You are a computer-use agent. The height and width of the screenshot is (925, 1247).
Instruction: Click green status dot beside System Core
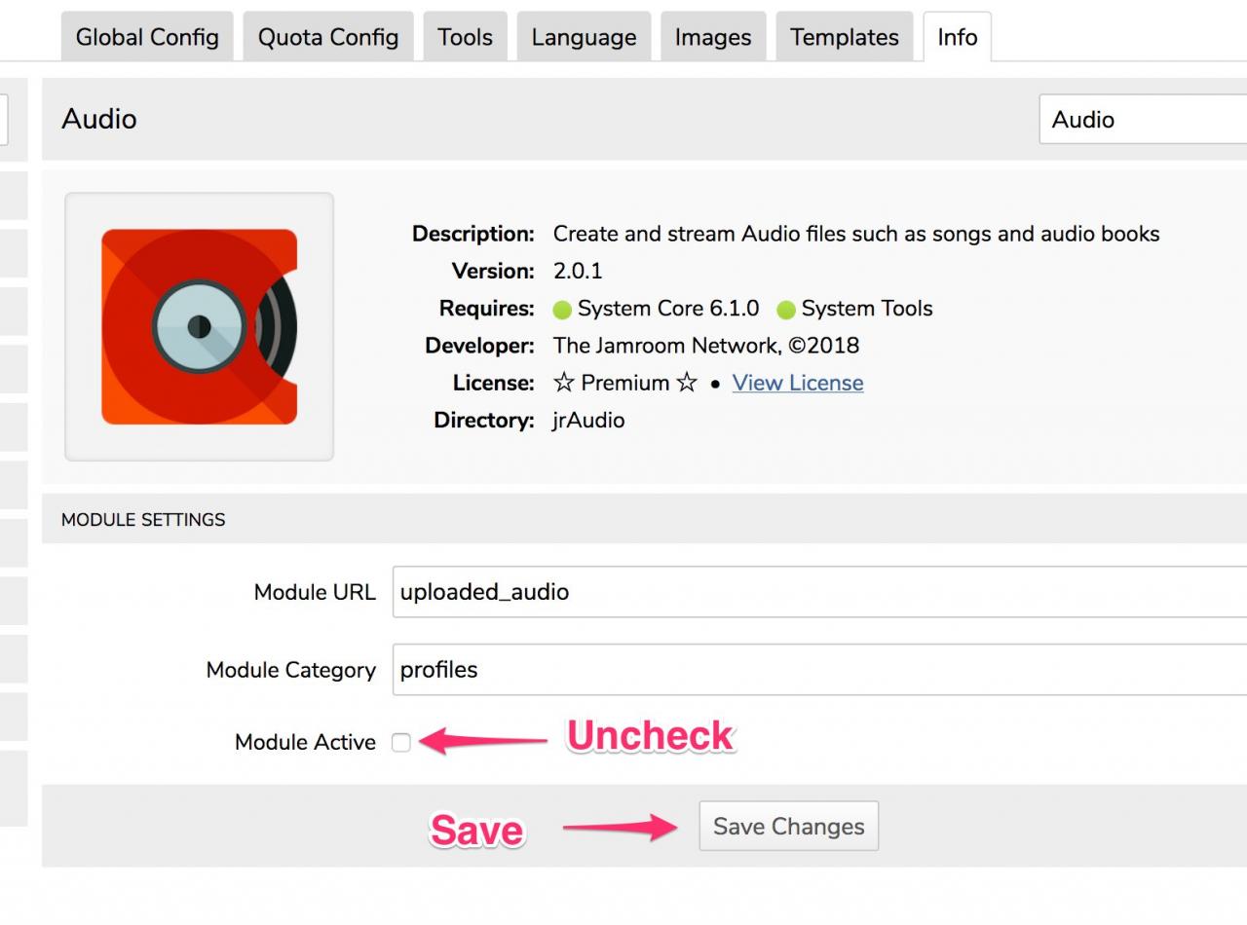(562, 310)
